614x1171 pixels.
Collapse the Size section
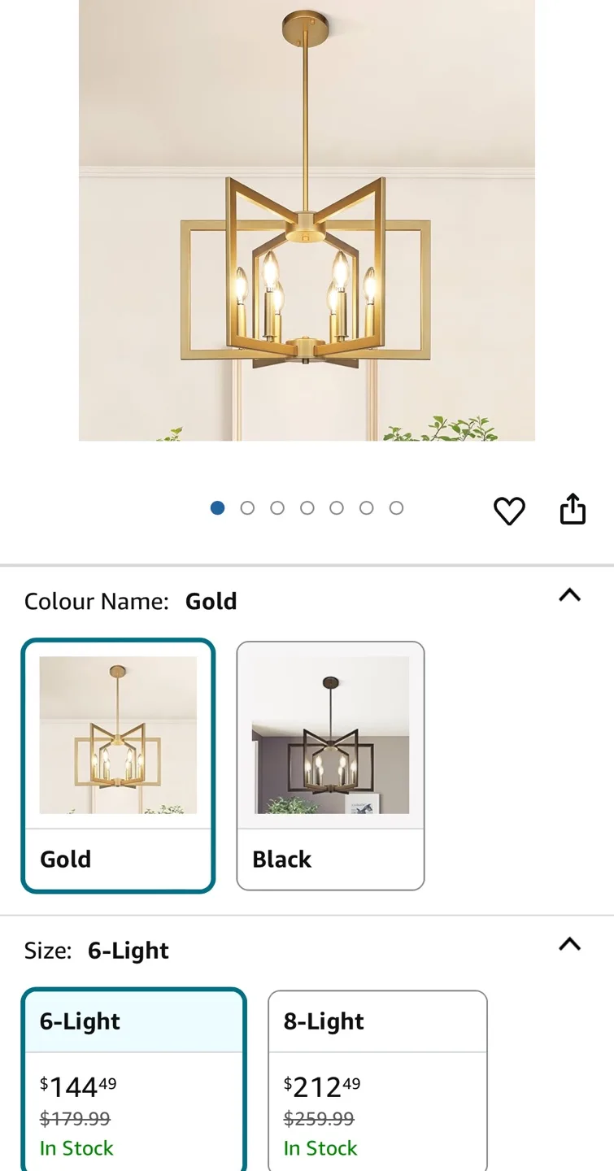(x=570, y=944)
